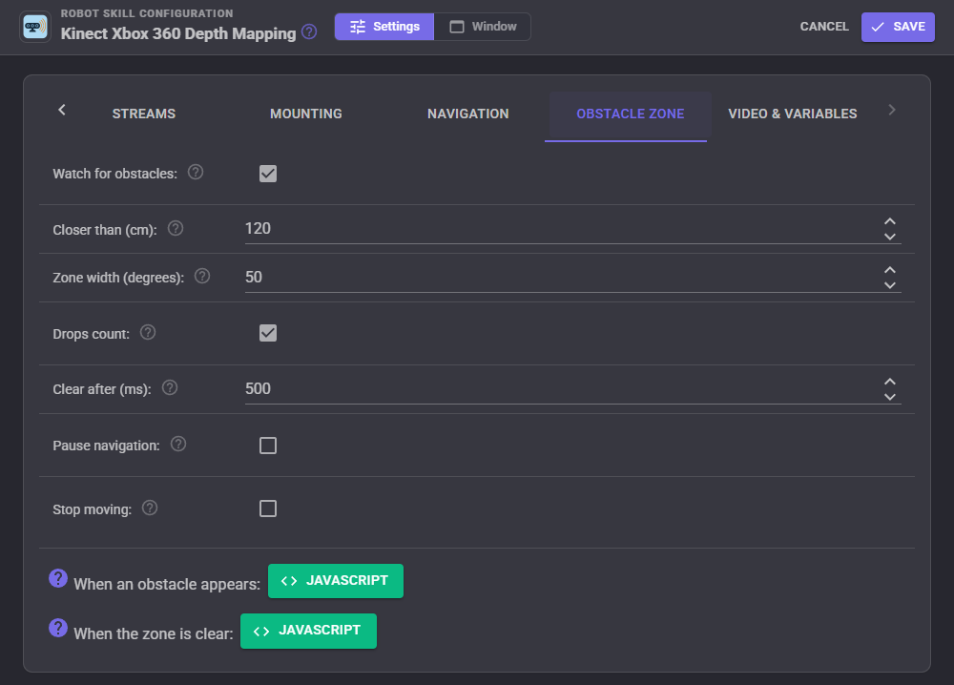This screenshot has height=685, width=954.
Task: Decrease the Closer than (cm) value
Action: (890, 237)
